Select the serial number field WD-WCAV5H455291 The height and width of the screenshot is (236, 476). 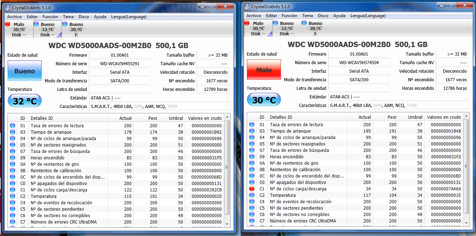point(119,63)
